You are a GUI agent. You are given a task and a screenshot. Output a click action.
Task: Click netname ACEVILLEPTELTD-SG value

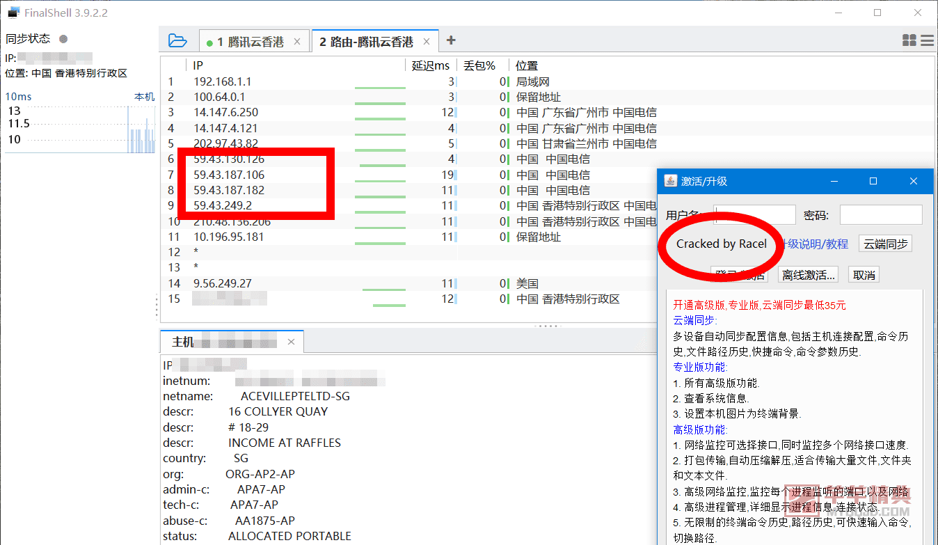(x=295, y=396)
